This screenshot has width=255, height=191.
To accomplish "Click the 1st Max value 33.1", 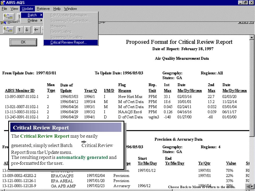I will click(167, 97).
